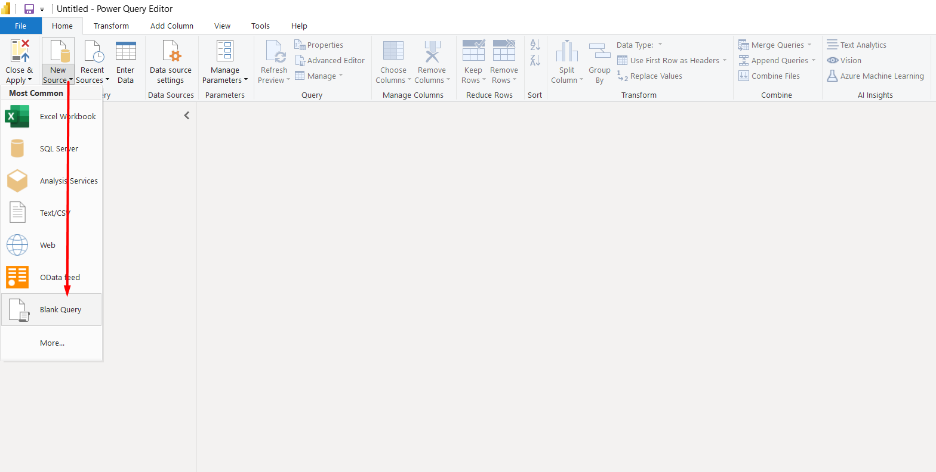Screen dimensions: 936x472
Task: Open Vision AI insight
Action: coord(844,60)
